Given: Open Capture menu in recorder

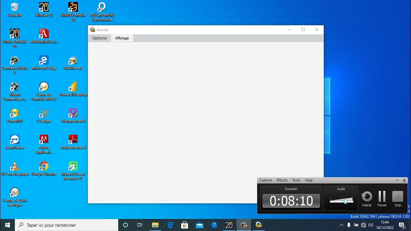Looking at the screenshot, I should coord(266,180).
